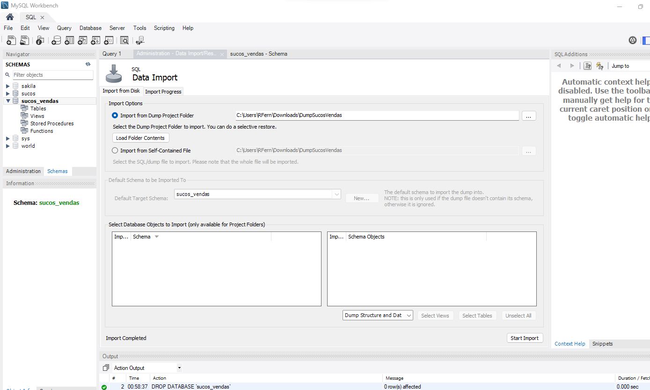Click the dump project folder path field

(x=377, y=116)
